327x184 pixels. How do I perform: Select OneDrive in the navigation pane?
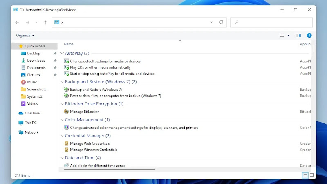32,113
